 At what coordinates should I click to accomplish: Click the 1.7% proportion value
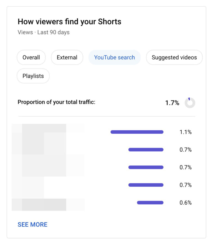point(173,102)
